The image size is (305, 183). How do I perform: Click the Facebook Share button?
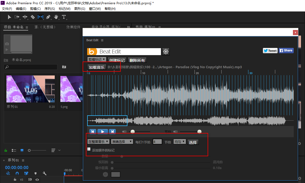(x=286, y=51)
